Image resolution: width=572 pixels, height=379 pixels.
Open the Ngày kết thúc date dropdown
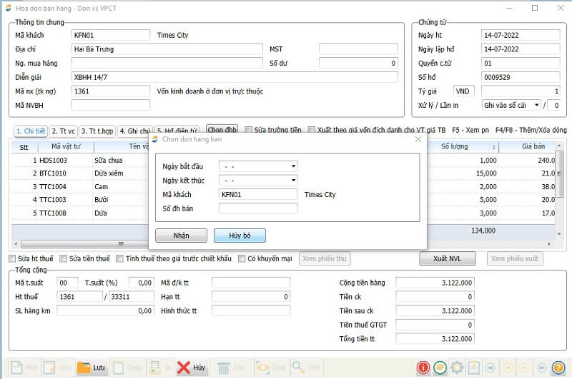point(293,180)
